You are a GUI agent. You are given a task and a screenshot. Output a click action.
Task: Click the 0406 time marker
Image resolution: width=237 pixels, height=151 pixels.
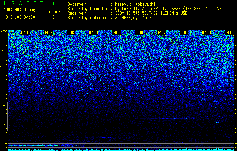(139, 32)
